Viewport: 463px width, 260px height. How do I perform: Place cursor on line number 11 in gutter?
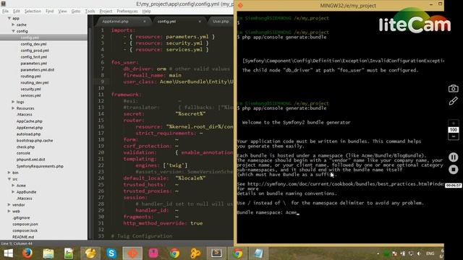101,95
